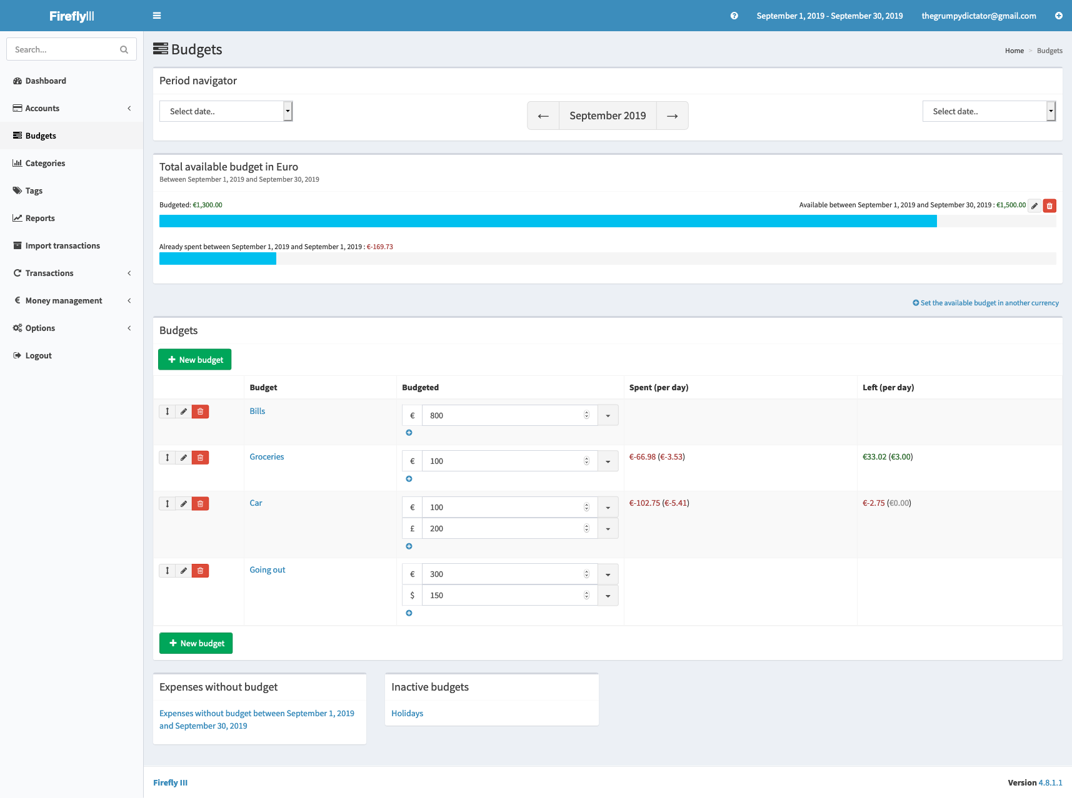Click the reorder handle for the Car budget
The height and width of the screenshot is (798, 1072).
coord(168,504)
